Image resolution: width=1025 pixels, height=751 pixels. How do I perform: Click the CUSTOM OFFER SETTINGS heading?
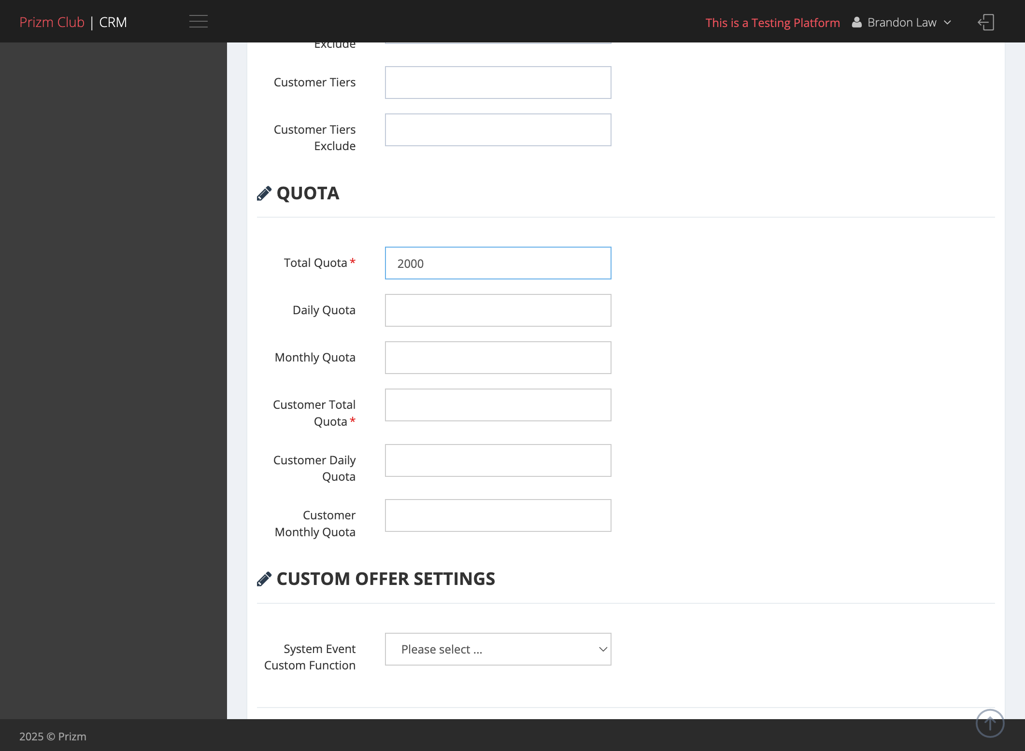(x=385, y=579)
